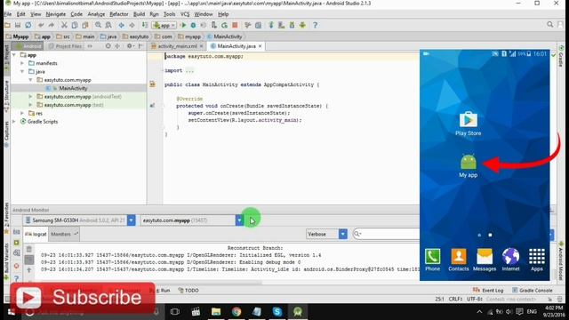The image size is (569, 320).
Task: Click the Copy toolbar icon
Action: 75,25
